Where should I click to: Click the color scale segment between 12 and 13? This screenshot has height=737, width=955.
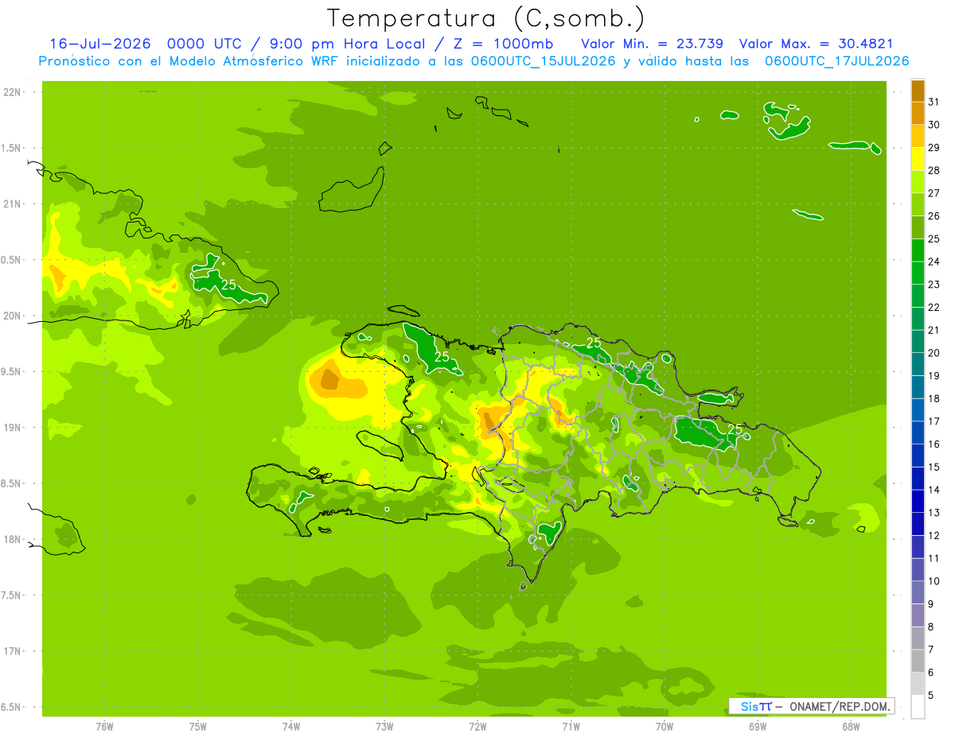(x=918, y=524)
